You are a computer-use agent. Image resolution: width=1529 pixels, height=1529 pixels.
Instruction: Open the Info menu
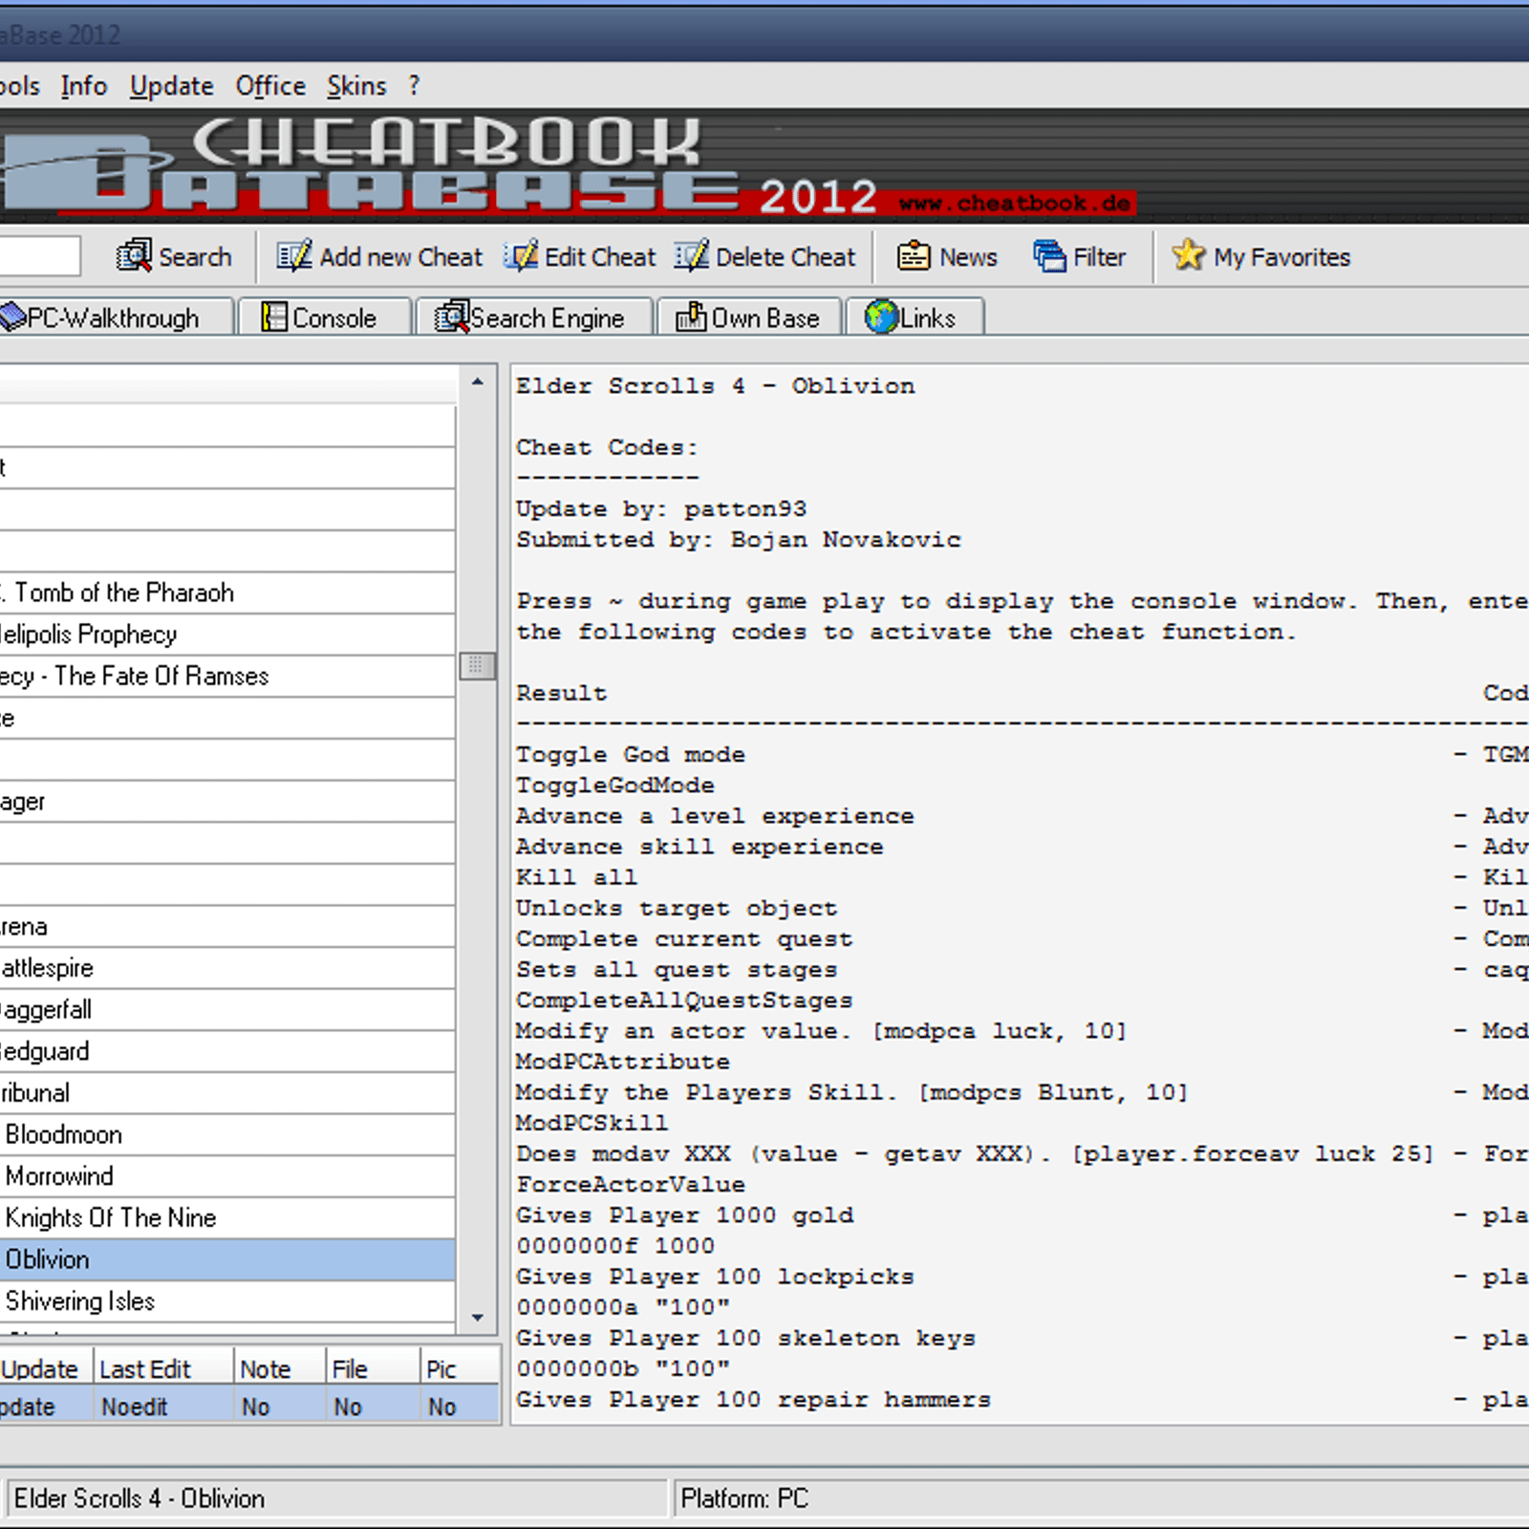pyautogui.click(x=84, y=86)
